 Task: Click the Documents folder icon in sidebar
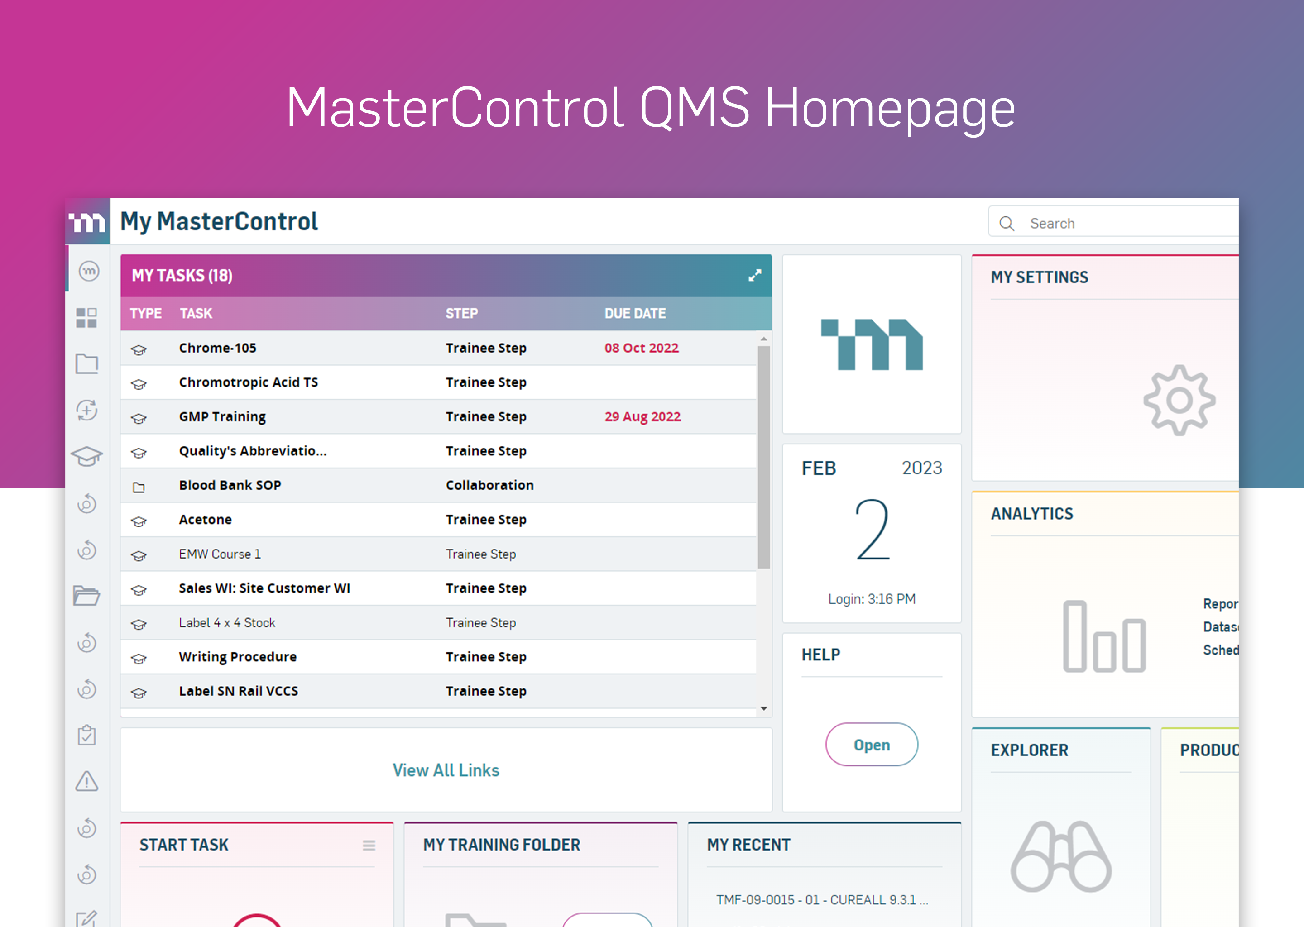pos(87,364)
